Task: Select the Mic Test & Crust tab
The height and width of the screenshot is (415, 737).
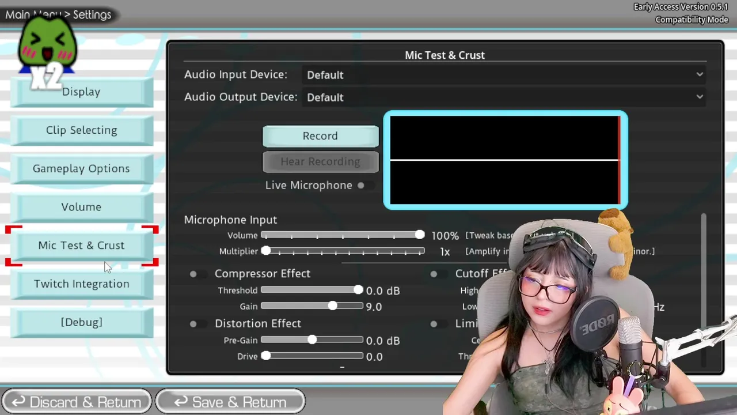Action: [x=81, y=246]
